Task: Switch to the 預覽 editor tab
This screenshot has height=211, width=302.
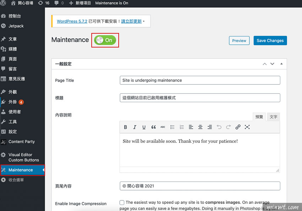Action: pos(259,117)
